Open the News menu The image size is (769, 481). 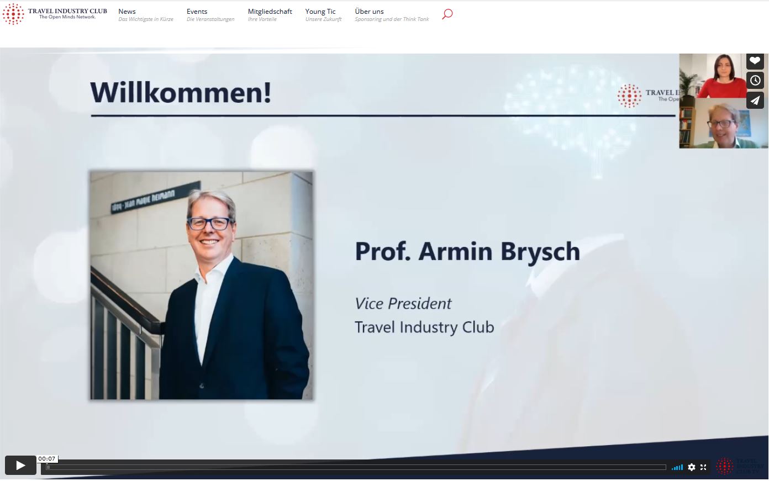(146, 15)
